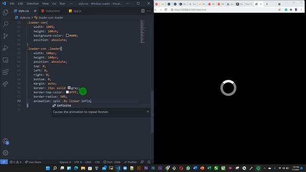Expand the overflow menu ellipsis in menu bar
The image size is (306, 172).
click(71, 3)
